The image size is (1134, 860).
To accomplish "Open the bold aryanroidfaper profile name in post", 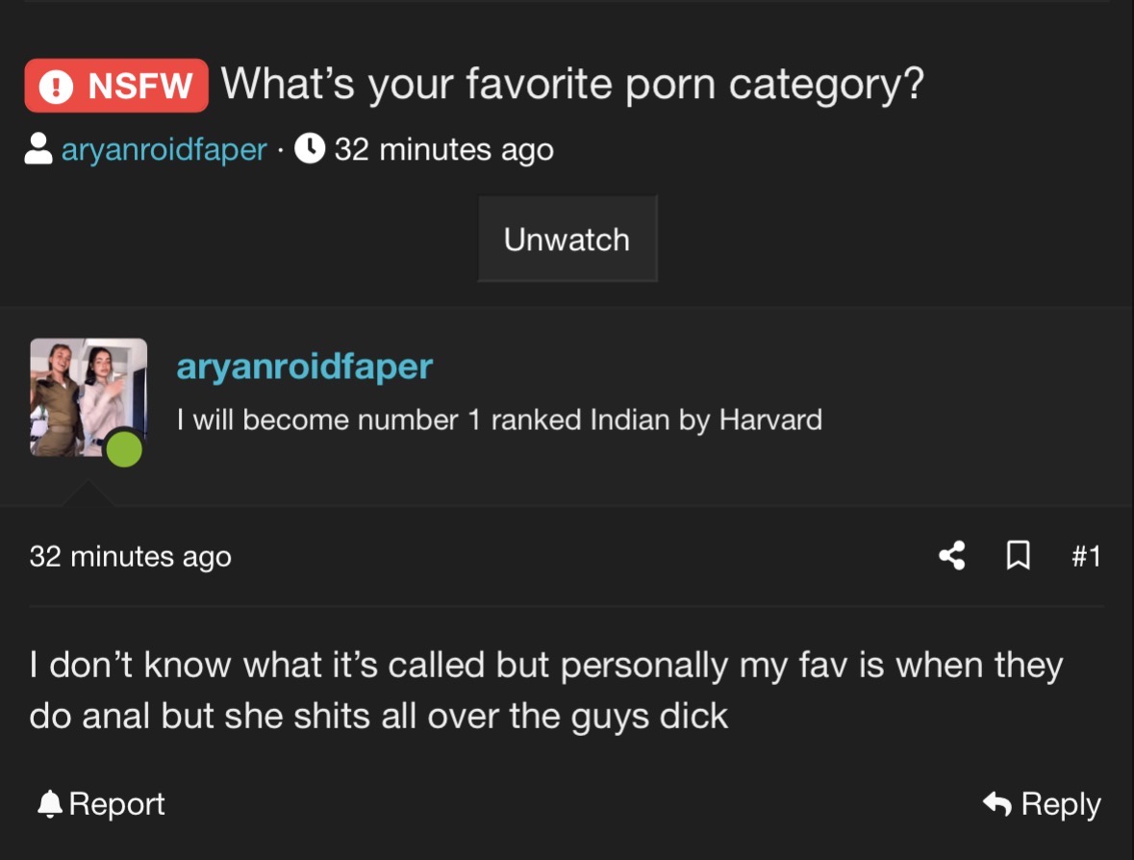I will click(304, 367).
